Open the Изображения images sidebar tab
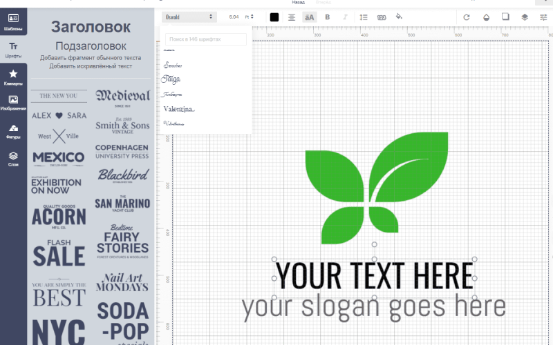 point(13,103)
